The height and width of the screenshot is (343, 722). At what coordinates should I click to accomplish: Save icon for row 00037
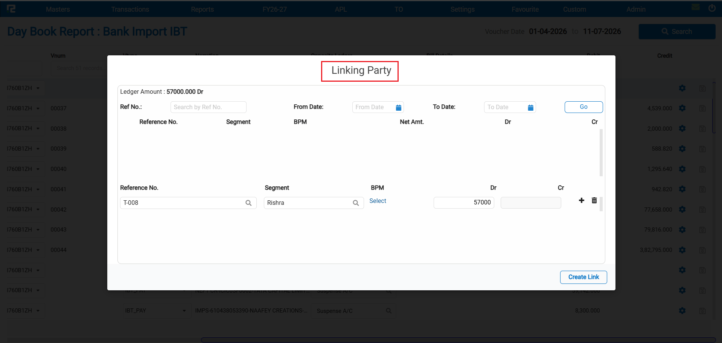(x=702, y=108)
